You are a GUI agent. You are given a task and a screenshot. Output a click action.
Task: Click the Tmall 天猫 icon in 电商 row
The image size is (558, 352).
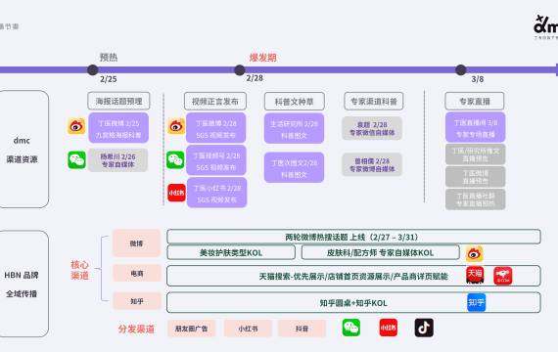pos(475,275)
